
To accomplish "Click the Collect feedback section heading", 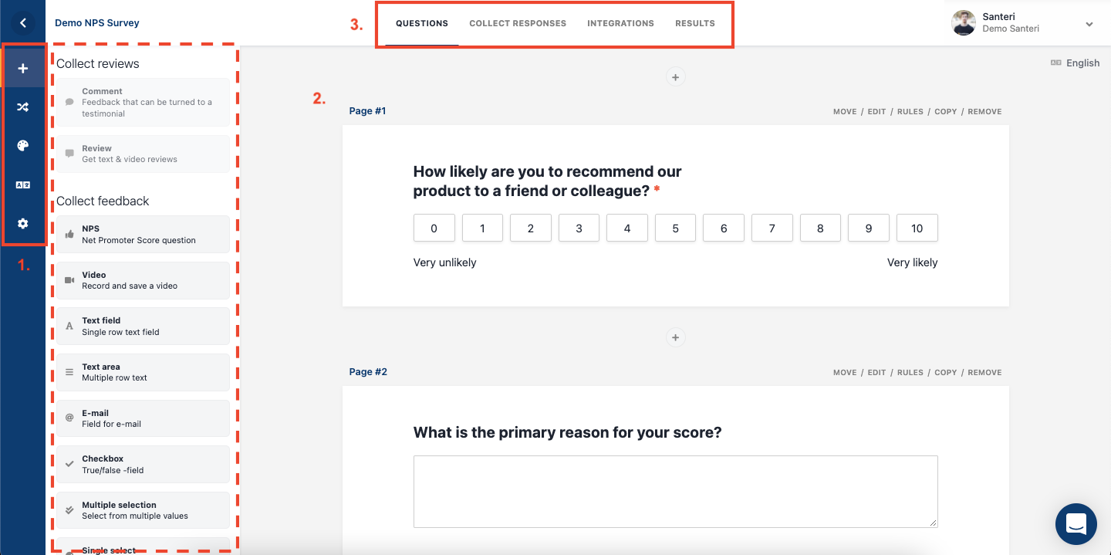I will click(x=103, y=201).
